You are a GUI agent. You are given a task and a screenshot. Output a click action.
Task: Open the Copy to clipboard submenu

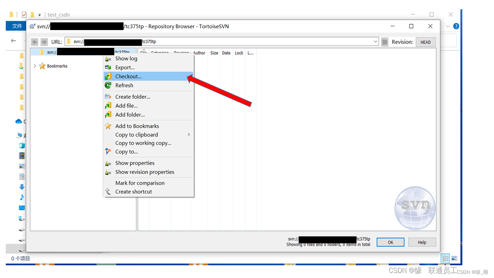pyautogui.click(x=136, y=134)
